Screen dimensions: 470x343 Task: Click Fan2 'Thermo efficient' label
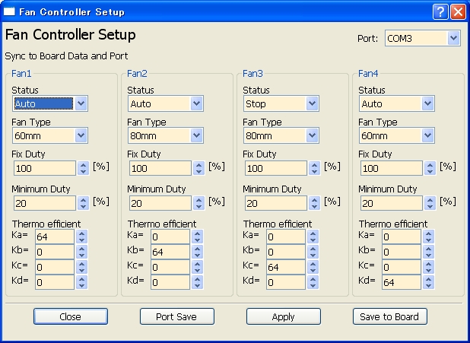[162, 224]
